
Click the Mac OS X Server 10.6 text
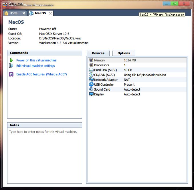pos(54,34)
